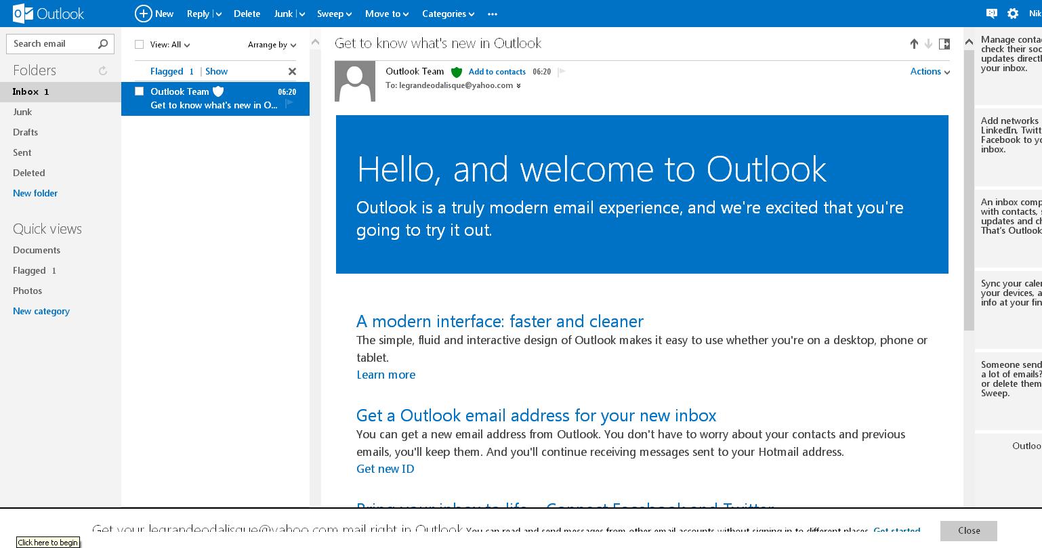The width and height of the screenshot is (1042, 548).
Task: Open the Arrange by dropdown
Action: point(272,45)
